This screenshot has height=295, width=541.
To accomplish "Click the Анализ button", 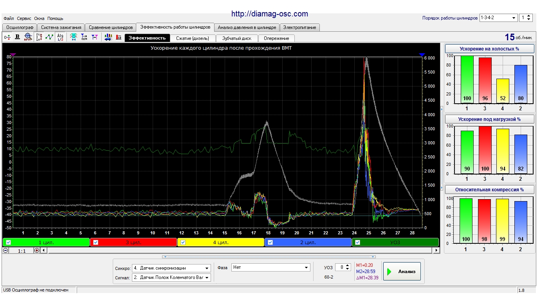I will pyautogui.click(x=402, y=272).
